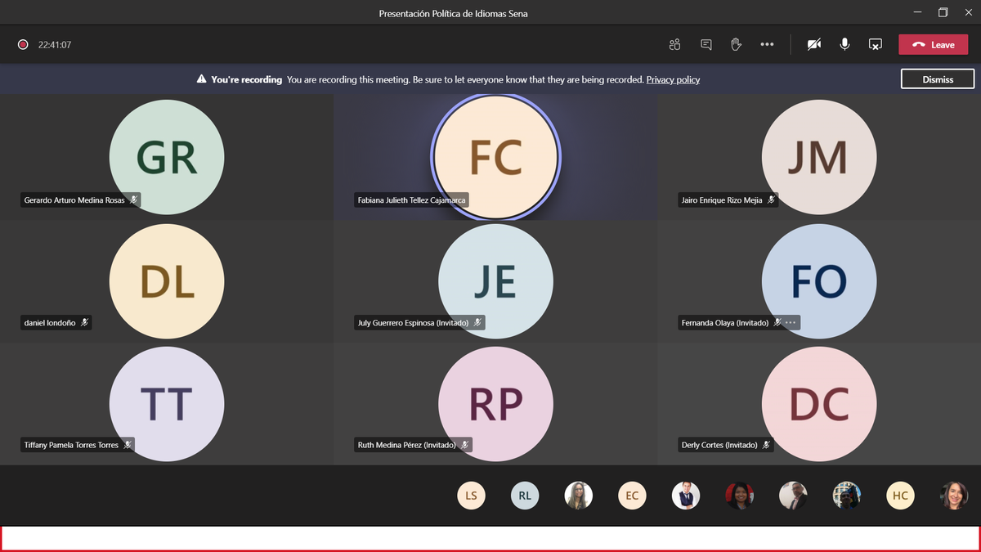Open more options for Fernanda Olaya

[791, 323]
